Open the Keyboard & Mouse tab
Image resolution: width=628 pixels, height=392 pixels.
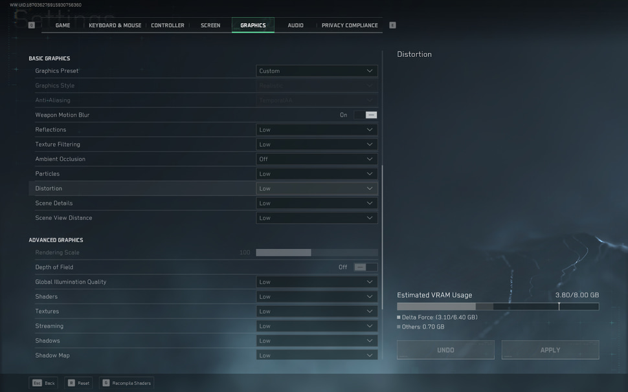click(x=115, y=25)
